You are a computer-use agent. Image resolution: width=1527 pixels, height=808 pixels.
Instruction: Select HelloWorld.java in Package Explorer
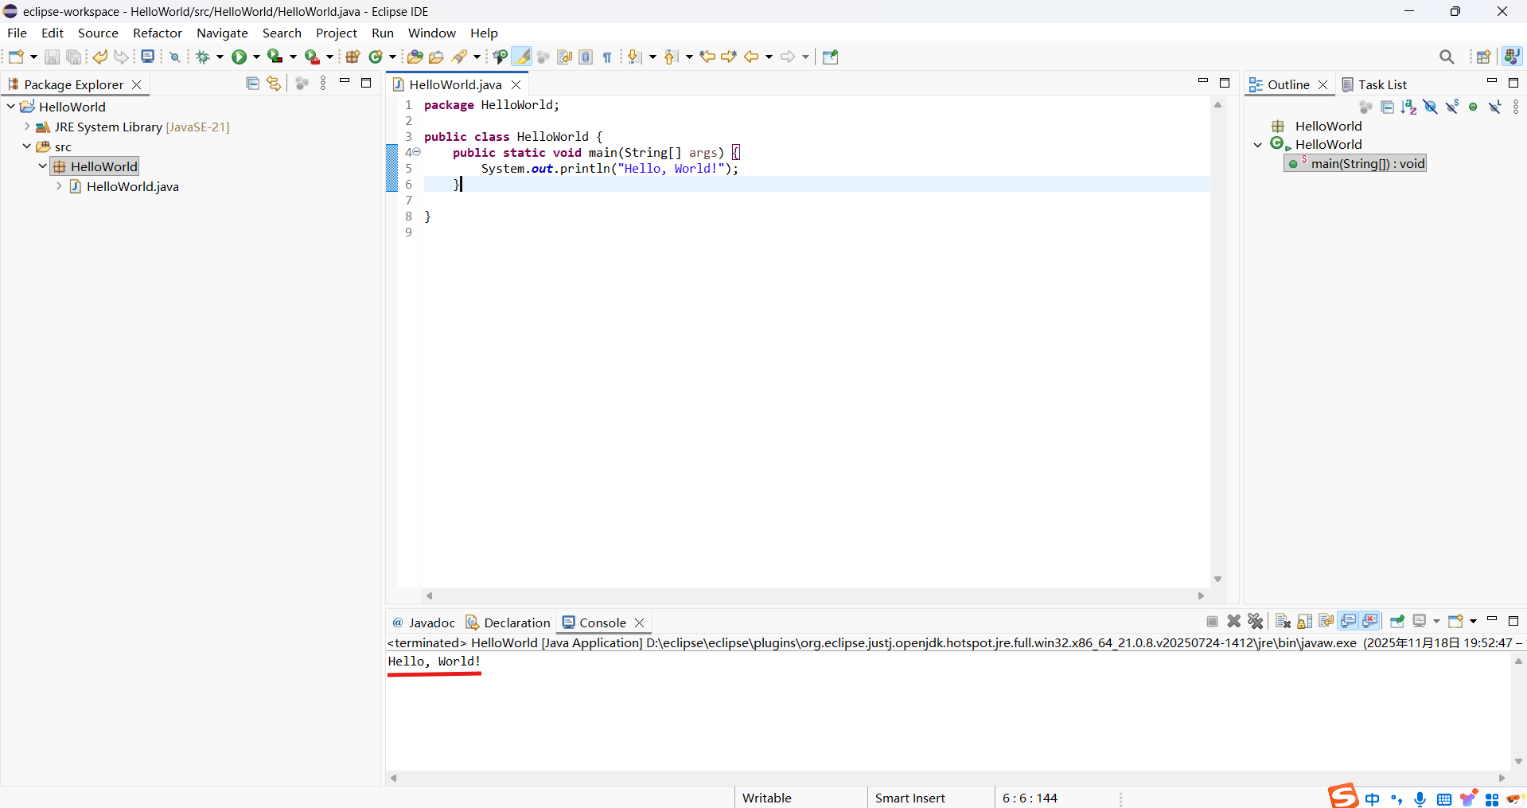(x=124, y=186)
